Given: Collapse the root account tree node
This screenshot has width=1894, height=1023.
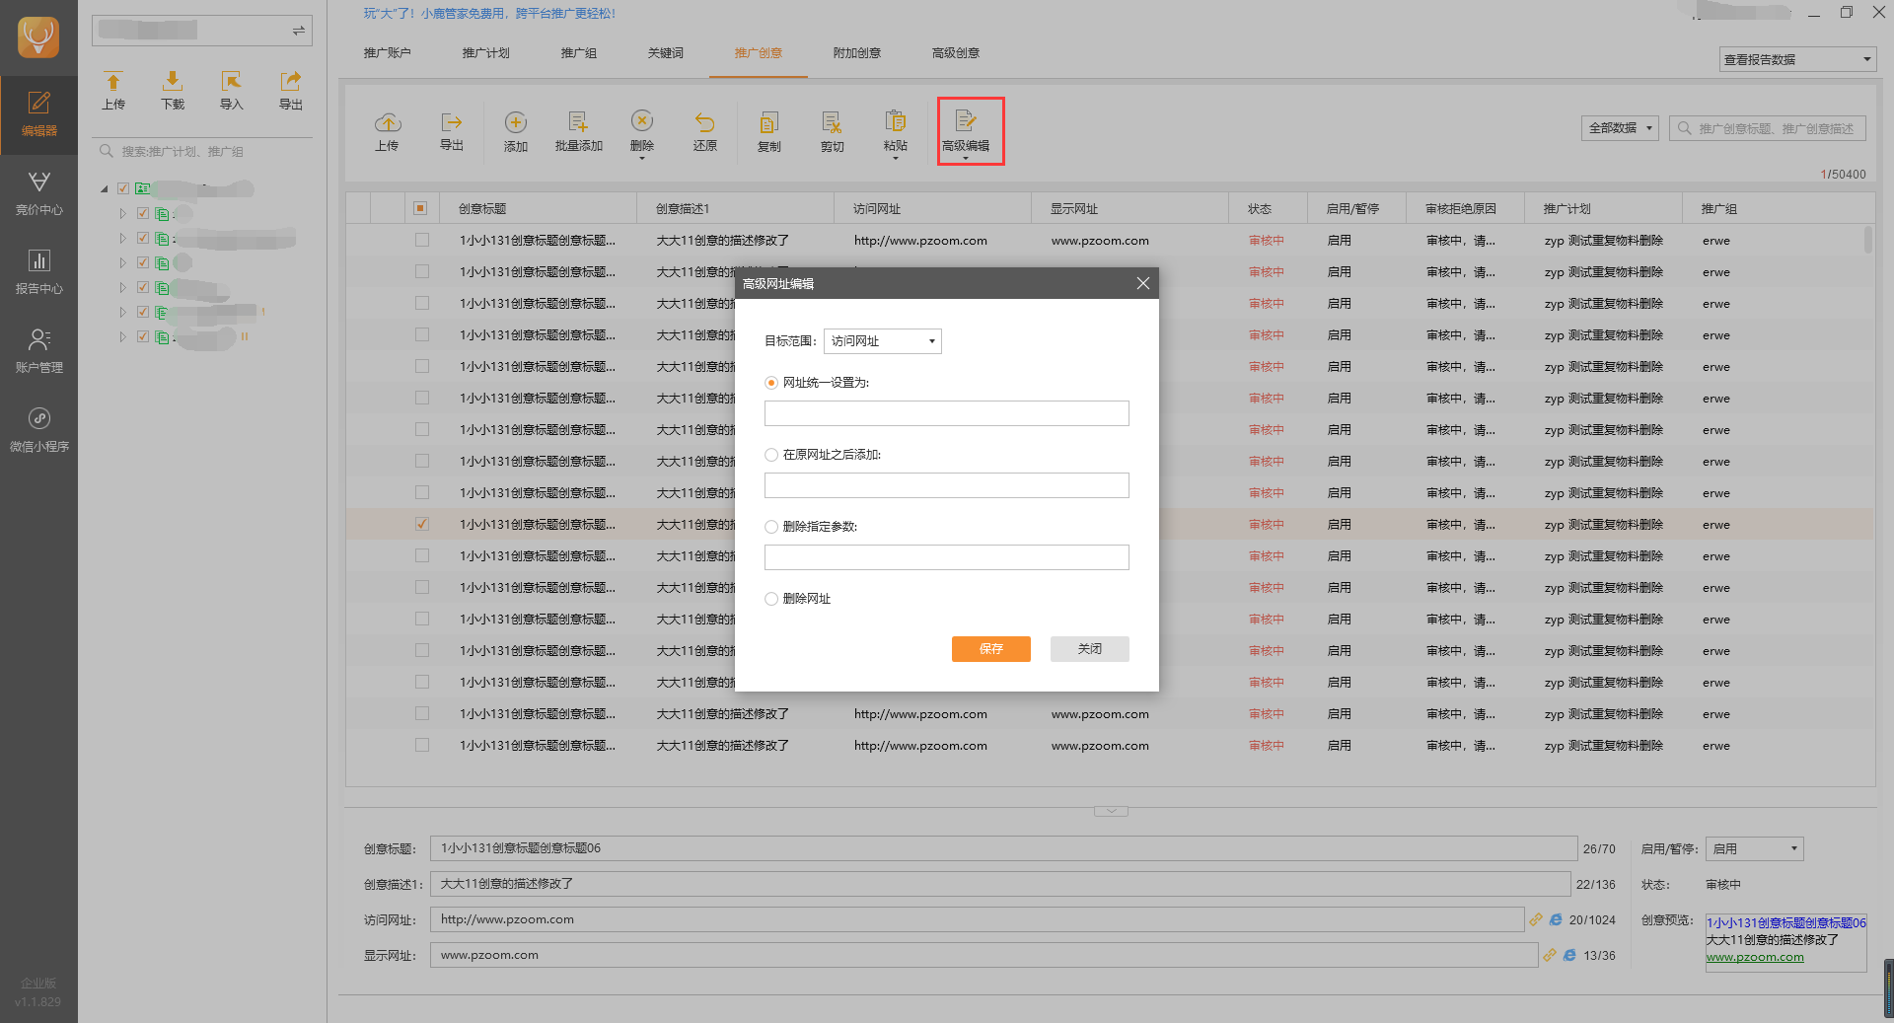Looking at the screenshot, I should tap(105, 188).
